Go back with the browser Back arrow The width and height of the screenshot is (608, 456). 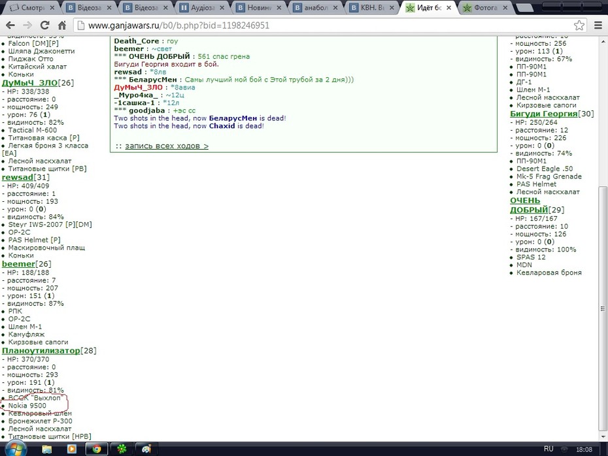(10, 25)
